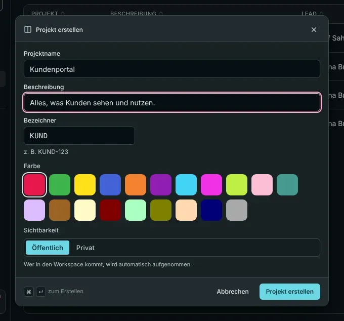
Task: Click the workspace auto-join description text
Action: (108, 264)
